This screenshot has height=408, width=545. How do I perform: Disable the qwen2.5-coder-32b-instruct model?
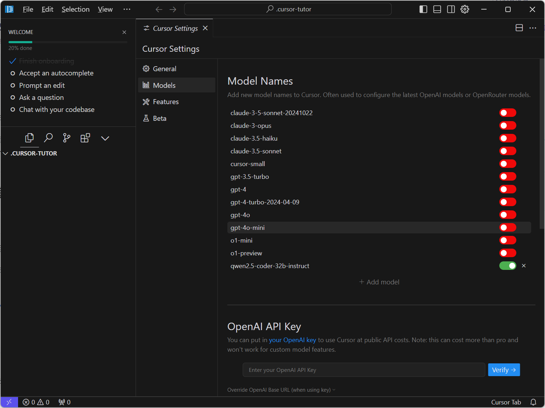coord(508,266)
